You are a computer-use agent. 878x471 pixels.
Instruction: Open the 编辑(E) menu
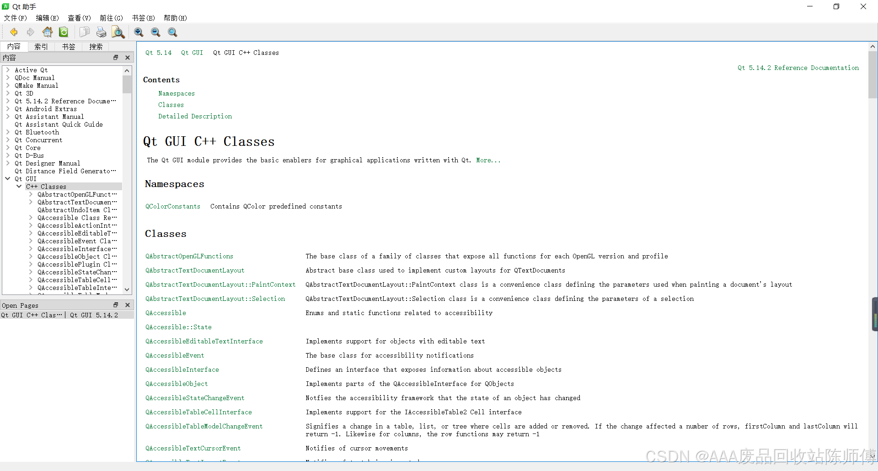pos(48,18)
